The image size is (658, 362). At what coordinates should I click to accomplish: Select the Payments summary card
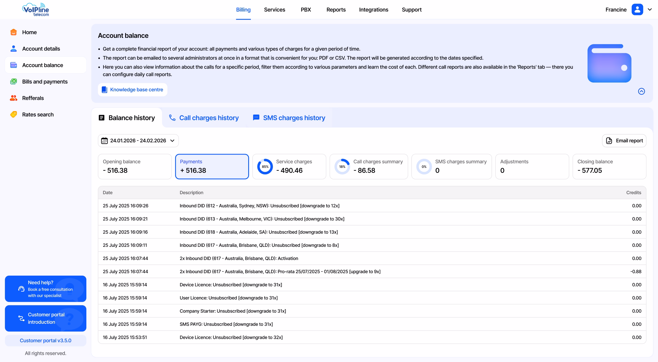click(212, 167)
